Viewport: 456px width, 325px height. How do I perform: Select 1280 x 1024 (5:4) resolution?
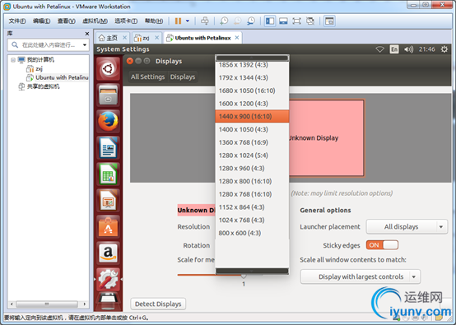point(252,156)
